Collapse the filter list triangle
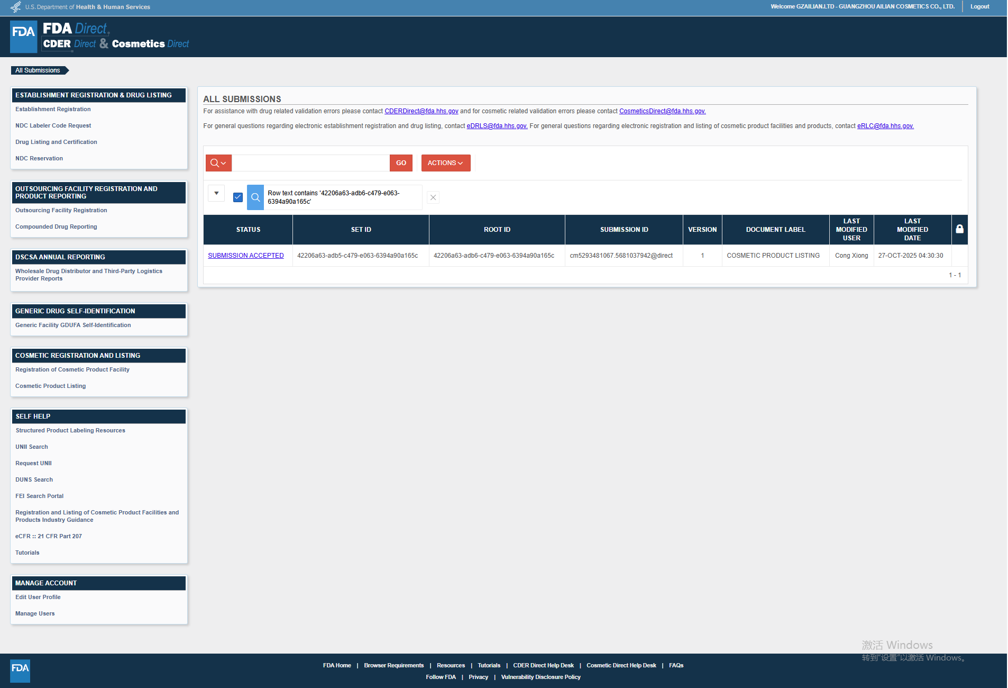 216,193
